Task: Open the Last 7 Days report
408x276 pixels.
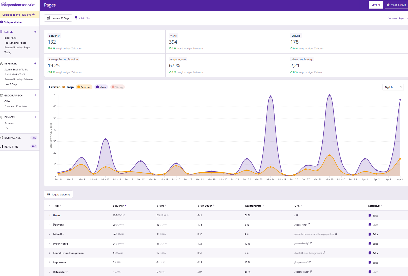Action: [x=11, y=84]
